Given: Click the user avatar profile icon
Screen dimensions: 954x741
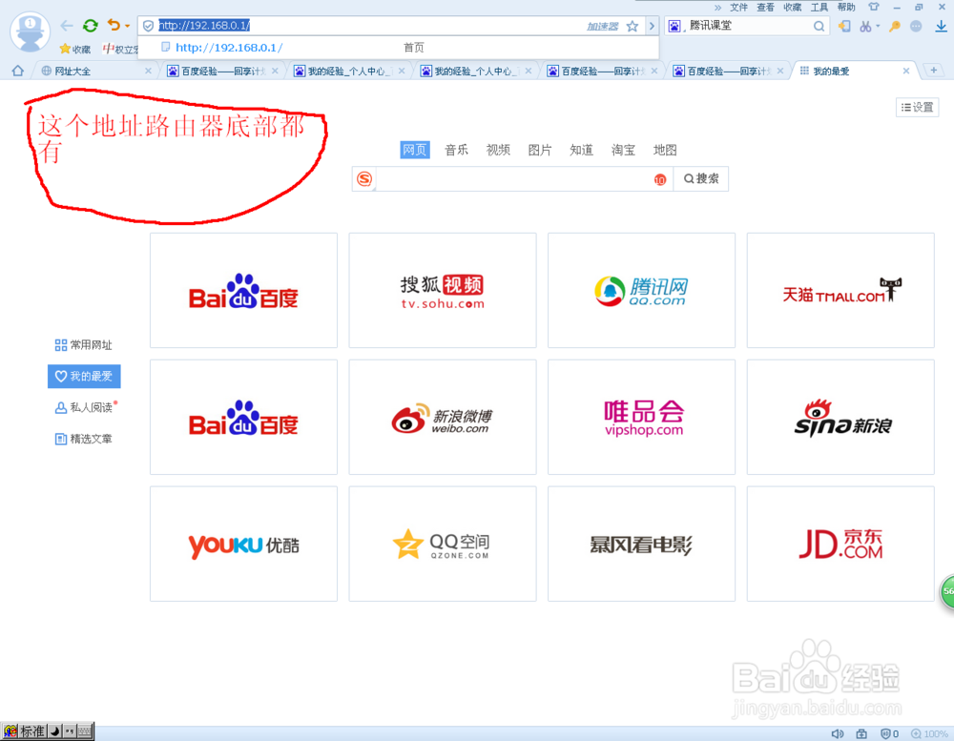Looking at the screenshot, I should coord(30,31).
